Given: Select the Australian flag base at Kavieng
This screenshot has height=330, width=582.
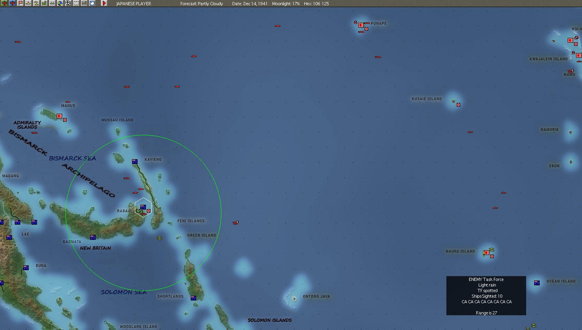Looking at the screenshot, I should click(135, 162).
